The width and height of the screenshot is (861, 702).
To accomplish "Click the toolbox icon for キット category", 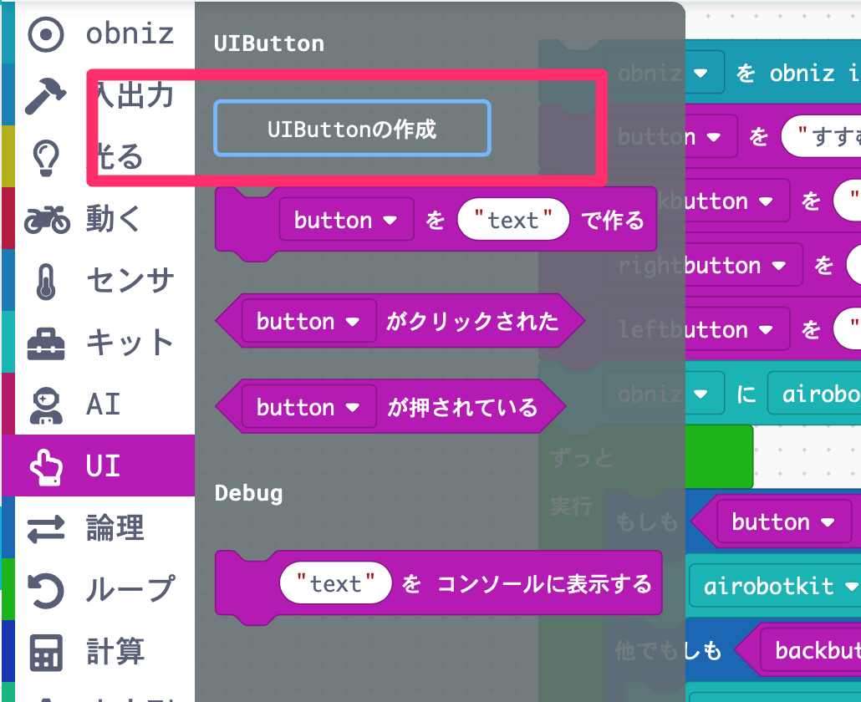I will tap(44, 342).
